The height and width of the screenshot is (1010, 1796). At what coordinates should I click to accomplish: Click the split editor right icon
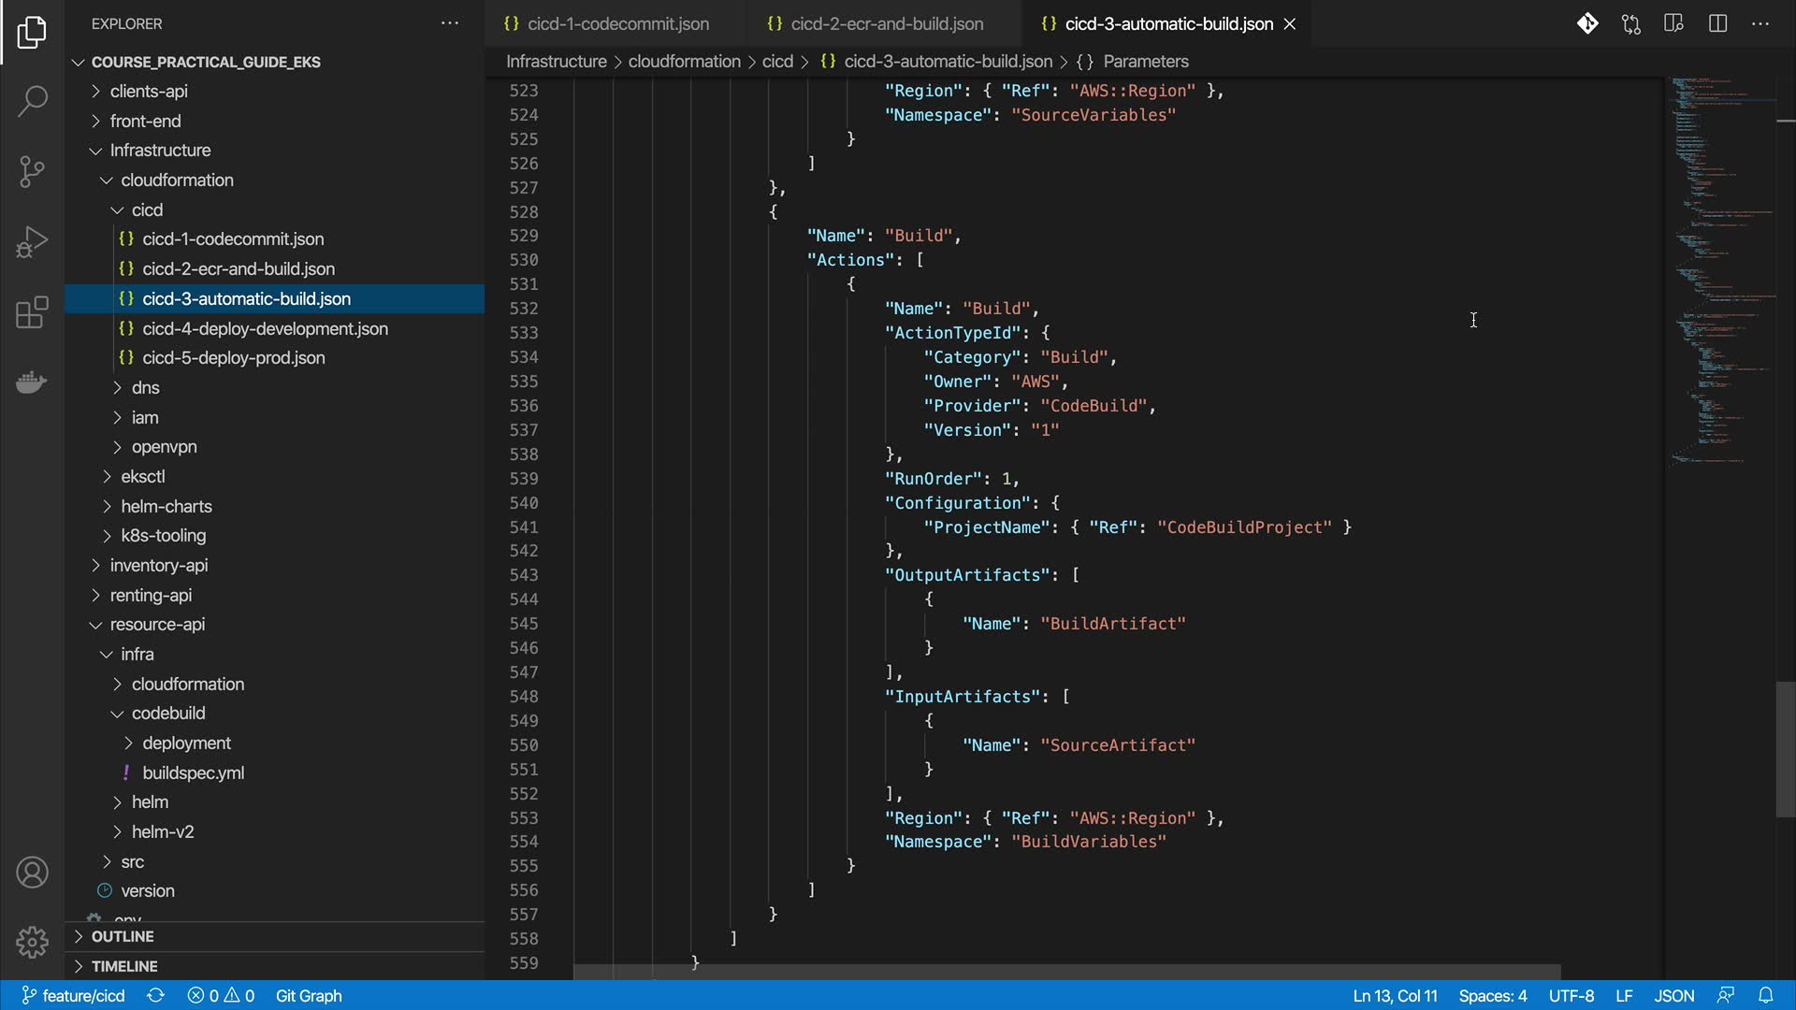pos(1717,23)
